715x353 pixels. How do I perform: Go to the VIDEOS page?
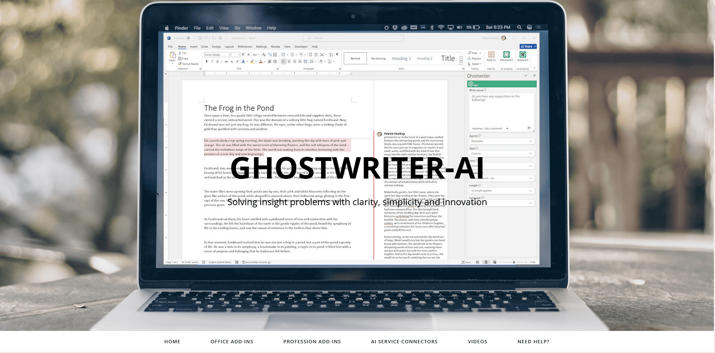(478, 341)
